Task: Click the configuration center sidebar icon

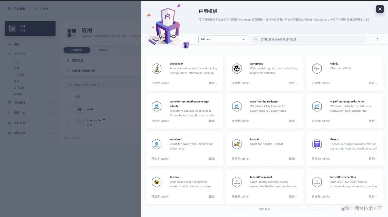Action: 9,113
